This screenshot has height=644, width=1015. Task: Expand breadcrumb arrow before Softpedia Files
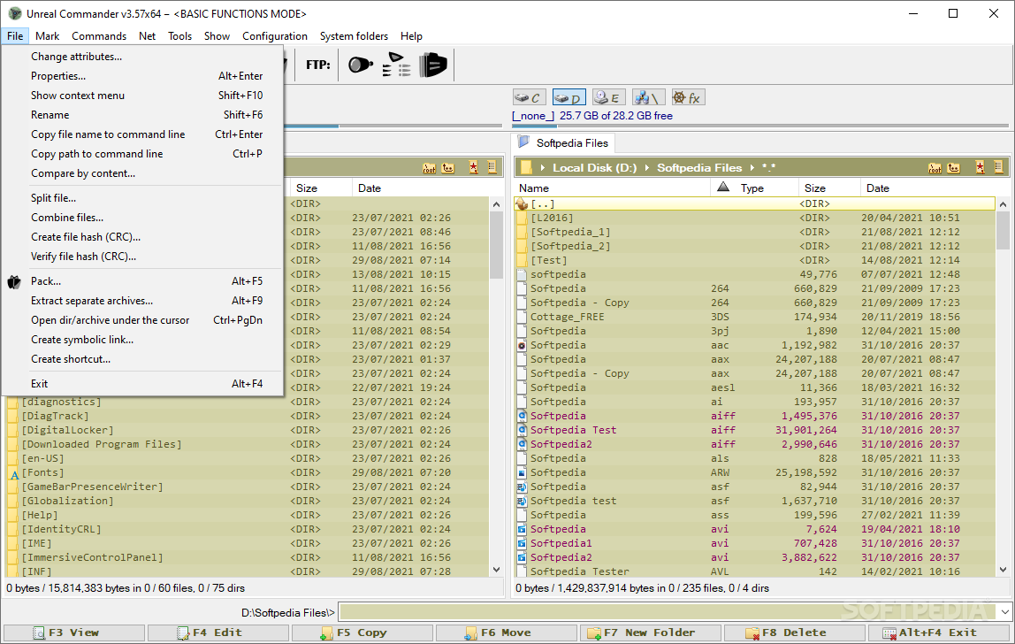[646, 168]
